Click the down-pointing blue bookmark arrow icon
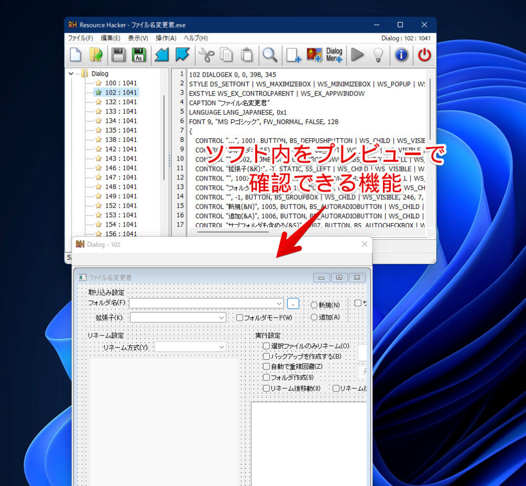The width and height of the screenshot is (526, 486). click(x=183, y=55)
